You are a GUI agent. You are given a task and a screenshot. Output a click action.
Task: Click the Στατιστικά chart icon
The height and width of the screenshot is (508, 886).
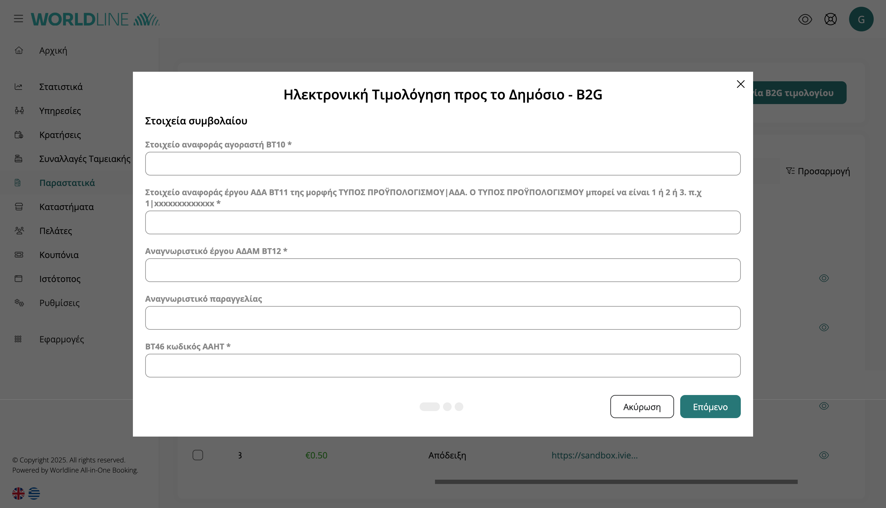click(x=19, y=87)
